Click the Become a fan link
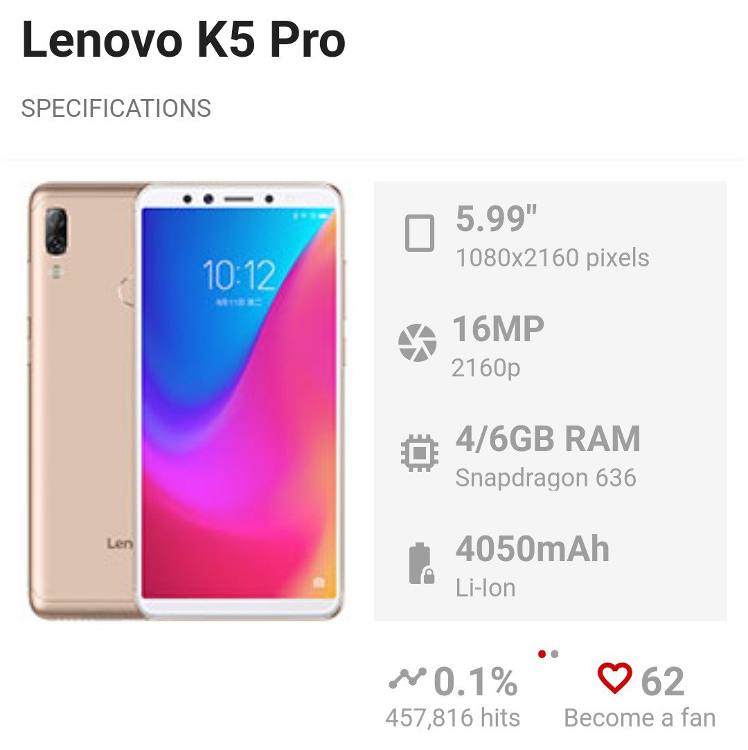The width and height of the screenshot is (748, 750). coord(640,718)
